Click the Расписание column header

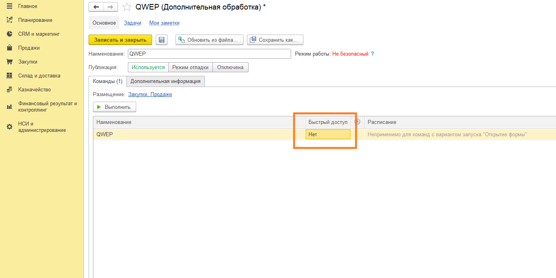[460, 122]
